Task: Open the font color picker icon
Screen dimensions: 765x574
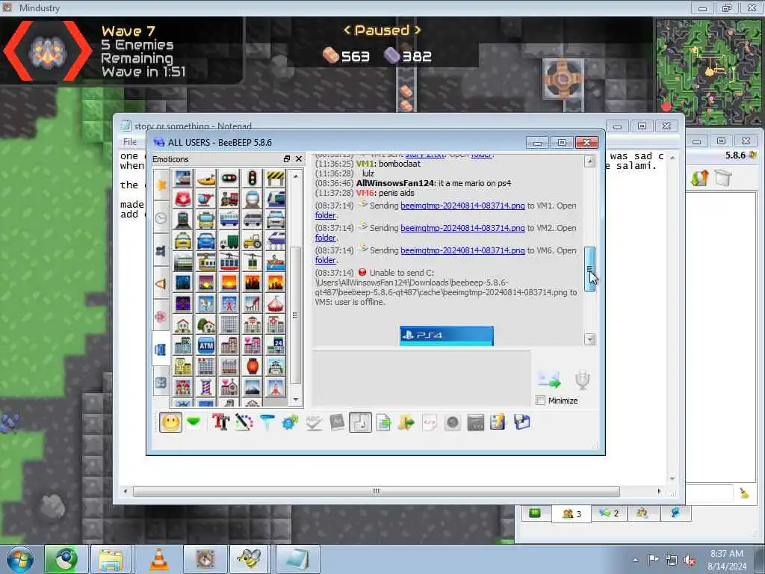Action: (244, 422)
